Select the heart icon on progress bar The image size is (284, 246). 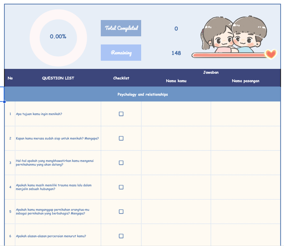click(271, 54)
